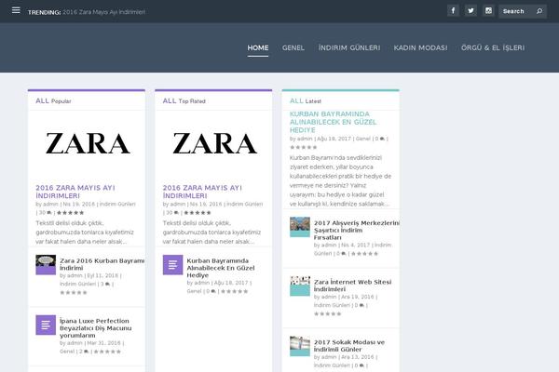Click comment bubble icon on Popular Zara Mayıs post
The width and height of the screenshot is (559, 372).
click(49, 213)
